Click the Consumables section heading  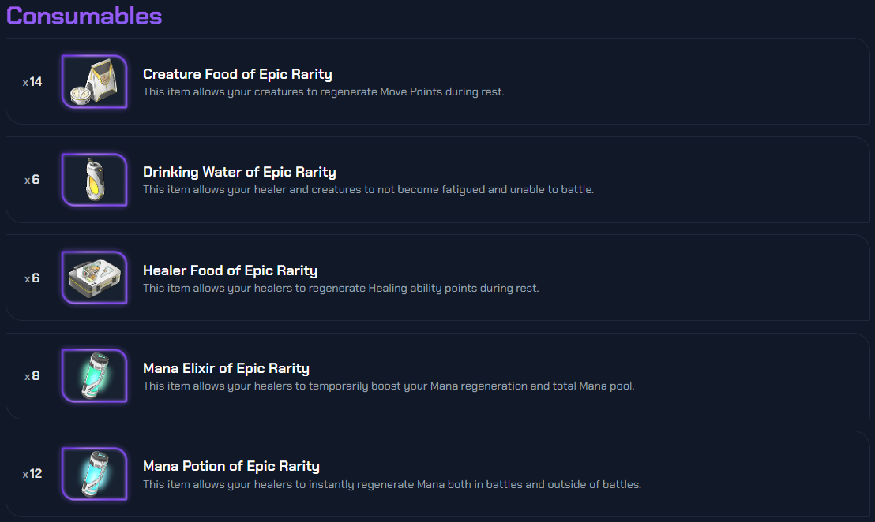coord(84,16)
